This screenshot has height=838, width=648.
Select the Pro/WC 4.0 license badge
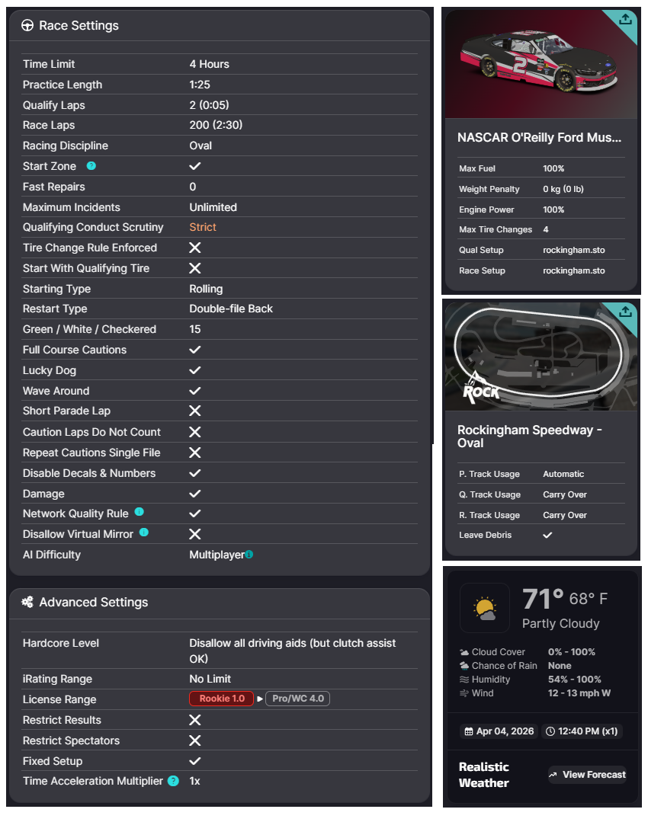[298, 699]
